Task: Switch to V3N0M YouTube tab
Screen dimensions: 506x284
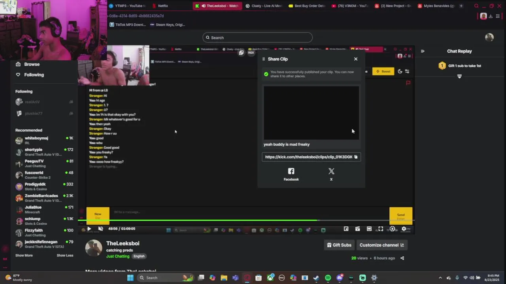Action: tap(350, 6)
